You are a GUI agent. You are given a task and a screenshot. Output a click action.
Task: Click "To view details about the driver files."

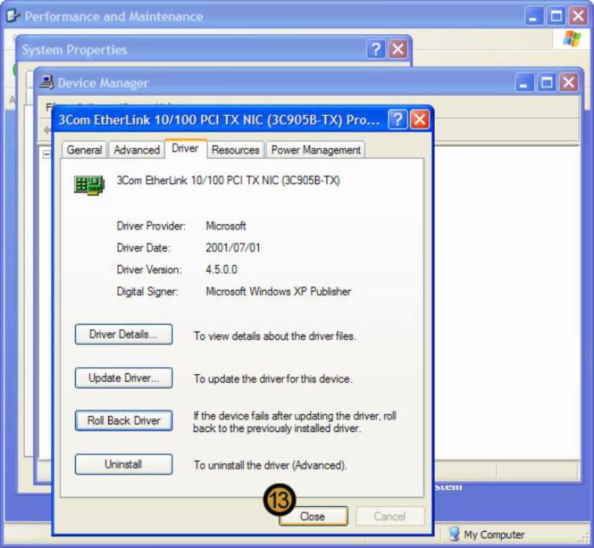(275, 336)
